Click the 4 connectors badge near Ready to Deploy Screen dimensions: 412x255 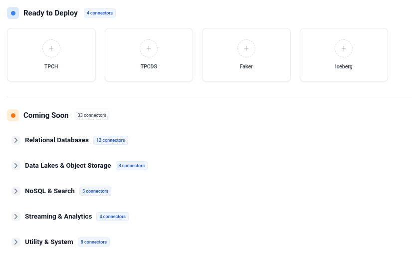coord(99,13)
